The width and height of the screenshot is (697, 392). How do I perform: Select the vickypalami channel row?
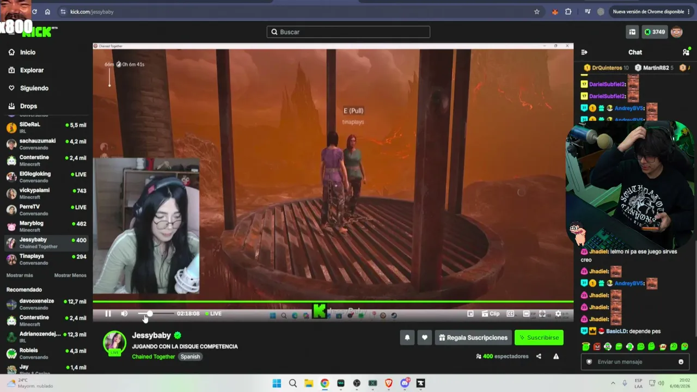point(46,193)
